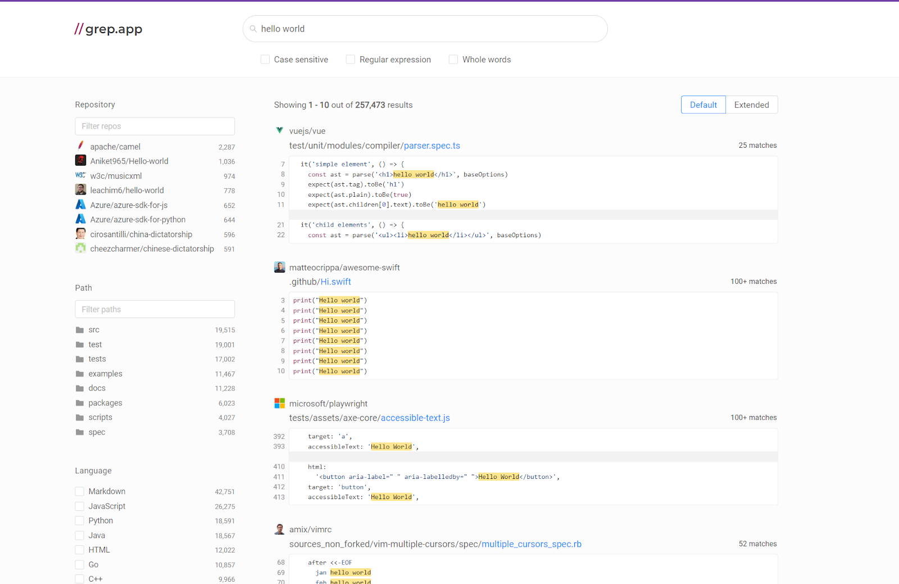Click the Aniket965/Hello-world avatar icon
Screen dimensions: 899x584
tap(81, 161)
